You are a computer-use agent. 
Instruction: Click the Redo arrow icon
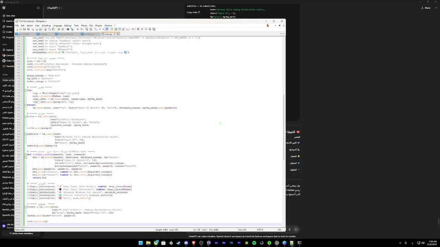tap(63, 29)
